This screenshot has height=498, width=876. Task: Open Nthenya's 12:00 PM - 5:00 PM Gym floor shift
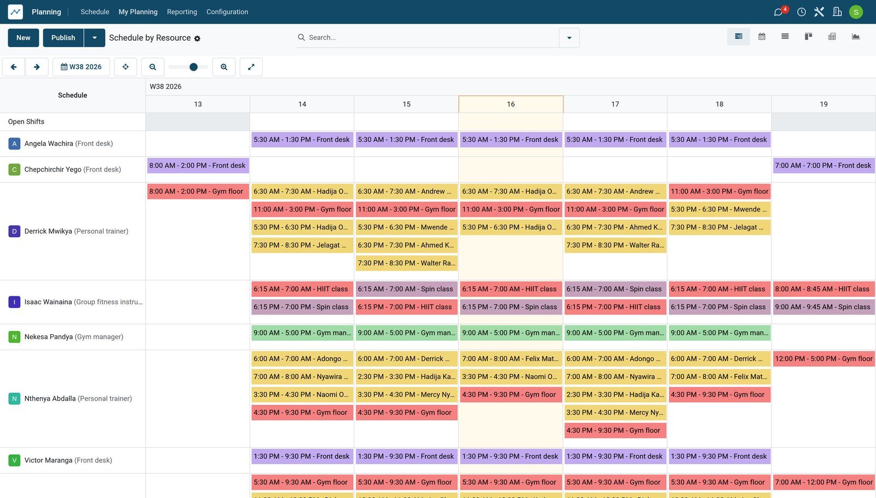[x=823, y=359]
